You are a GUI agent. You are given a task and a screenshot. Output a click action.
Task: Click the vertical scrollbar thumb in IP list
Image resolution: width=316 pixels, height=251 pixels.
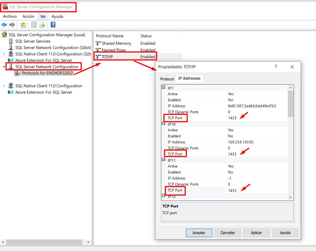click(290, 103)
